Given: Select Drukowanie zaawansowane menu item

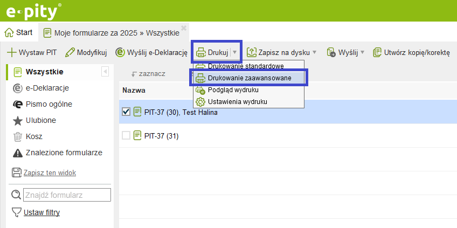Looking at the screenshot, I should [x=249, y=78].
